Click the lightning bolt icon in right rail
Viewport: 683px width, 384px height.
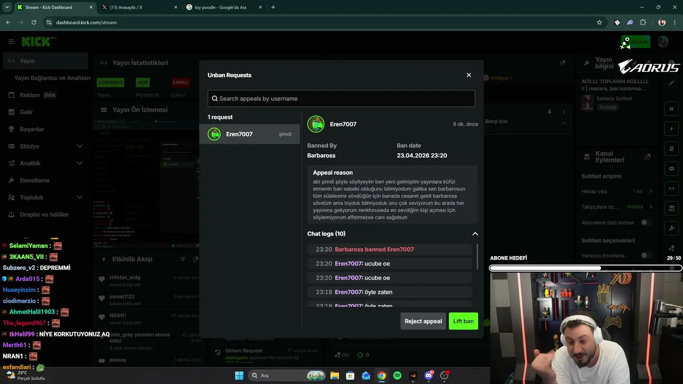pos(672,129)
